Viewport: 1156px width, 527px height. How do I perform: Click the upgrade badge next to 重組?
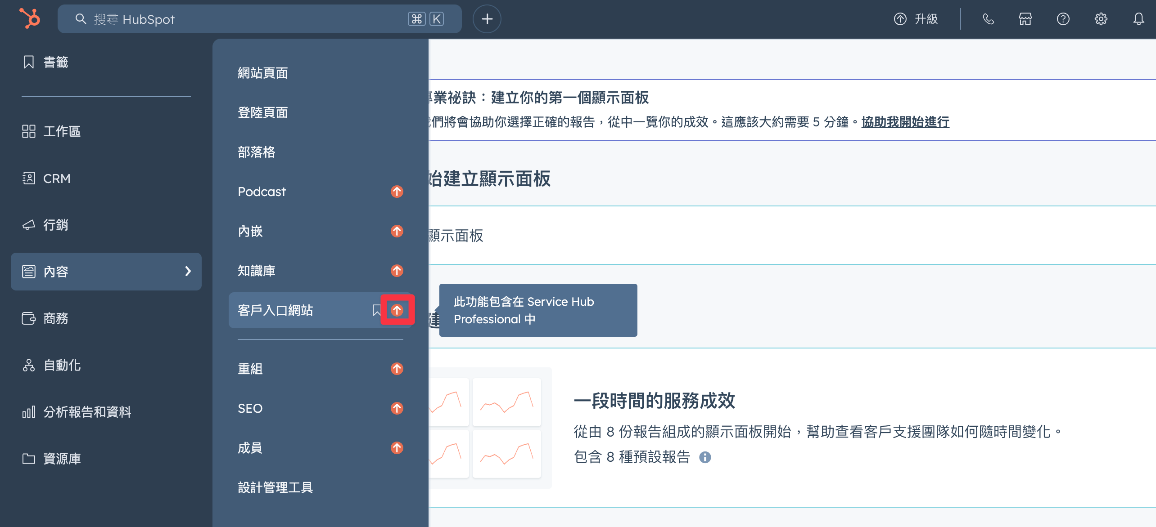click(397, 369)
